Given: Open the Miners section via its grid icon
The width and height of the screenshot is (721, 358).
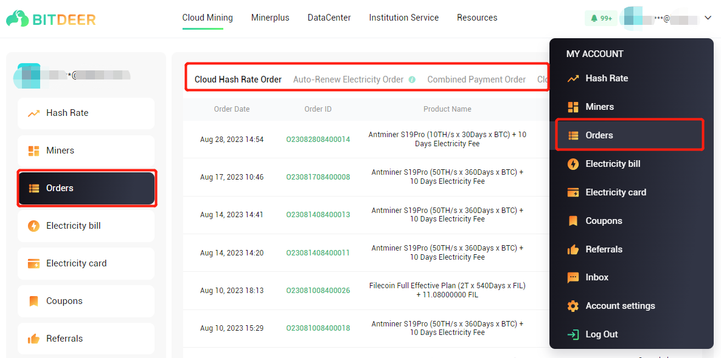Looking at the screenshot, I should pos(35,150).
